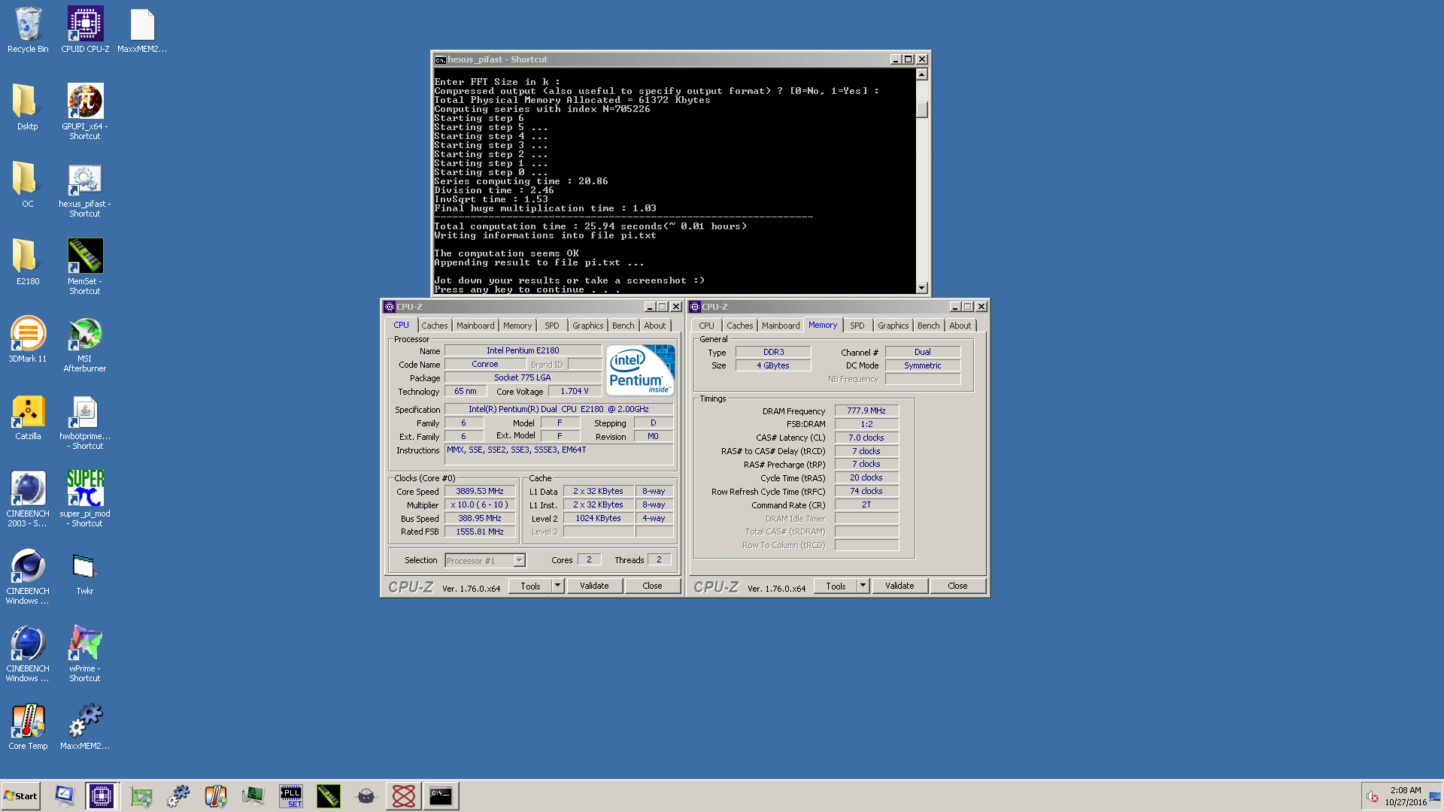The height and width of the screenshot is (812, 1444).
Task: Launch hwbotprime shortcut icon
Action: tap(85, 422)
